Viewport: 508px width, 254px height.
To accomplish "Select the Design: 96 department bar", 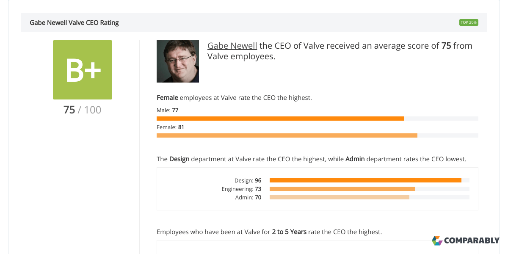I will tap(366, 180).
